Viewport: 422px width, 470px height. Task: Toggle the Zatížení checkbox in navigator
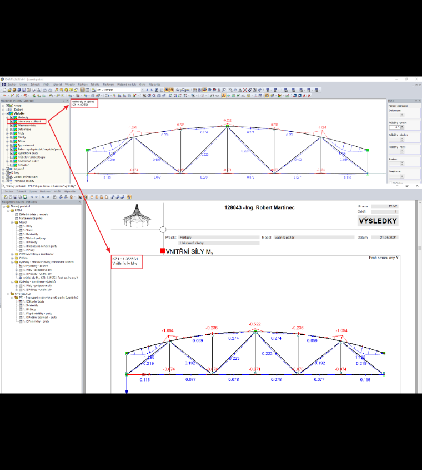[7, 110]
